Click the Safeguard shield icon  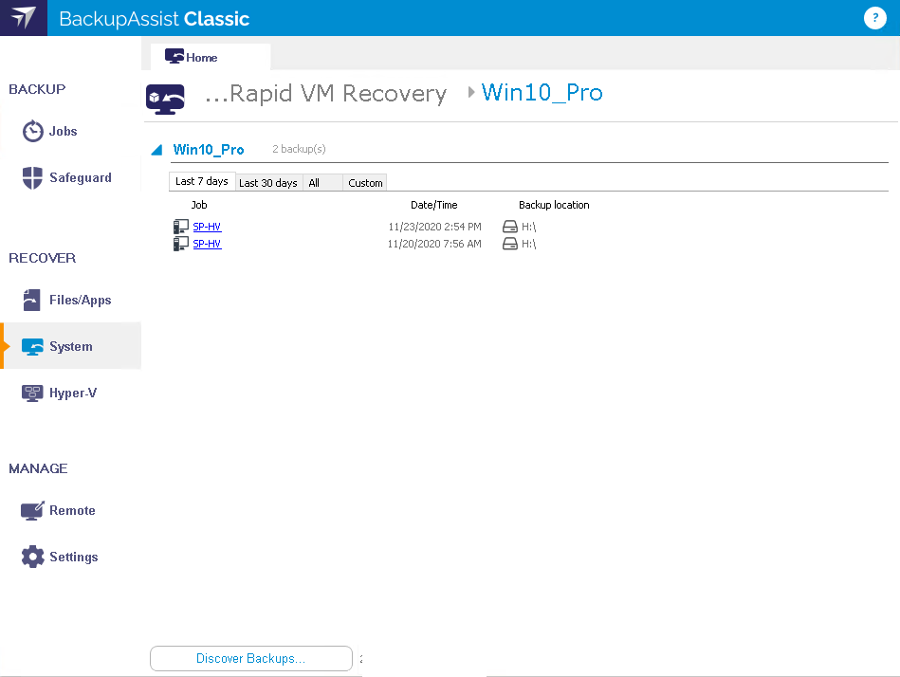pos(32,178)
